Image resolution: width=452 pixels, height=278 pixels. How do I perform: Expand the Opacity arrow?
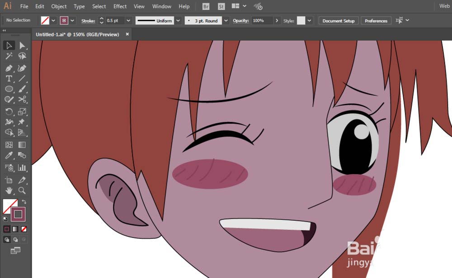click(x=277, y=21)
